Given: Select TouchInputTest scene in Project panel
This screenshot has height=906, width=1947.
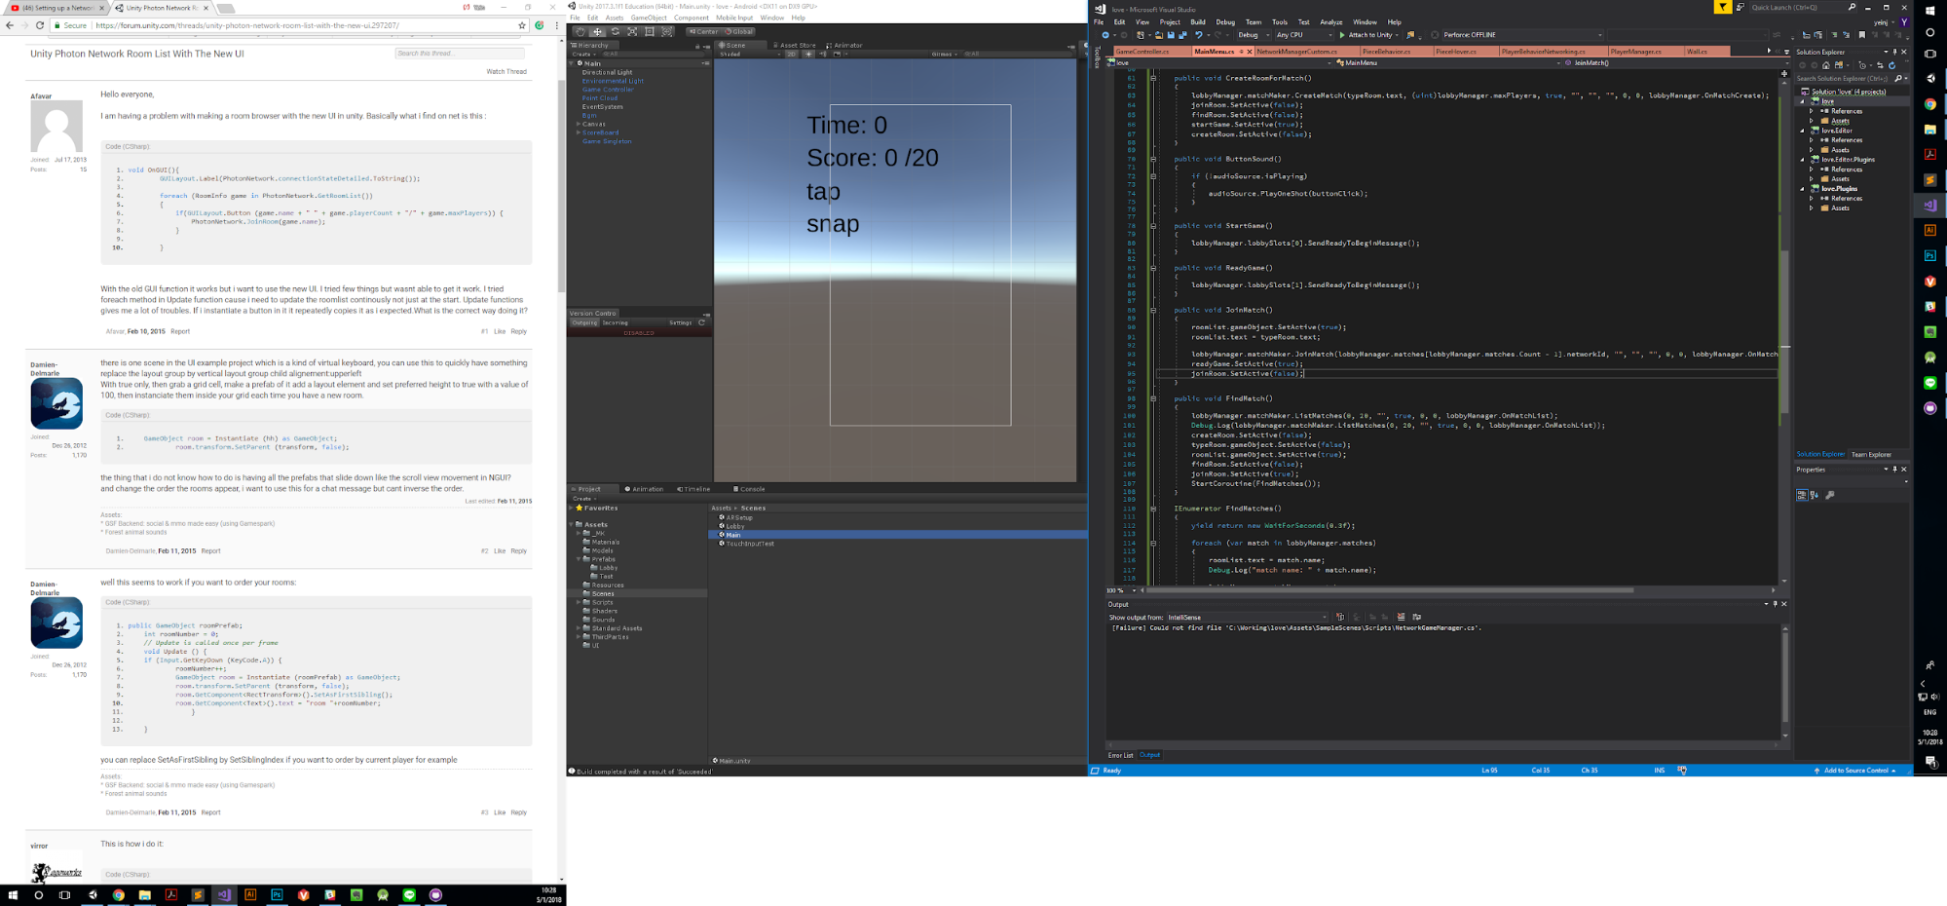Looking at the screenshot, I should [x=748, y=544].
